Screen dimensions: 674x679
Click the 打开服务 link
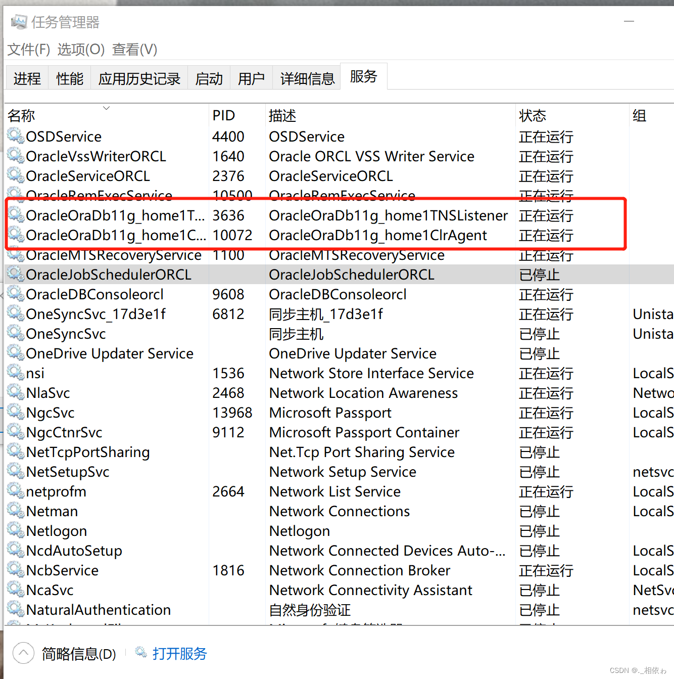pos(180,653)
